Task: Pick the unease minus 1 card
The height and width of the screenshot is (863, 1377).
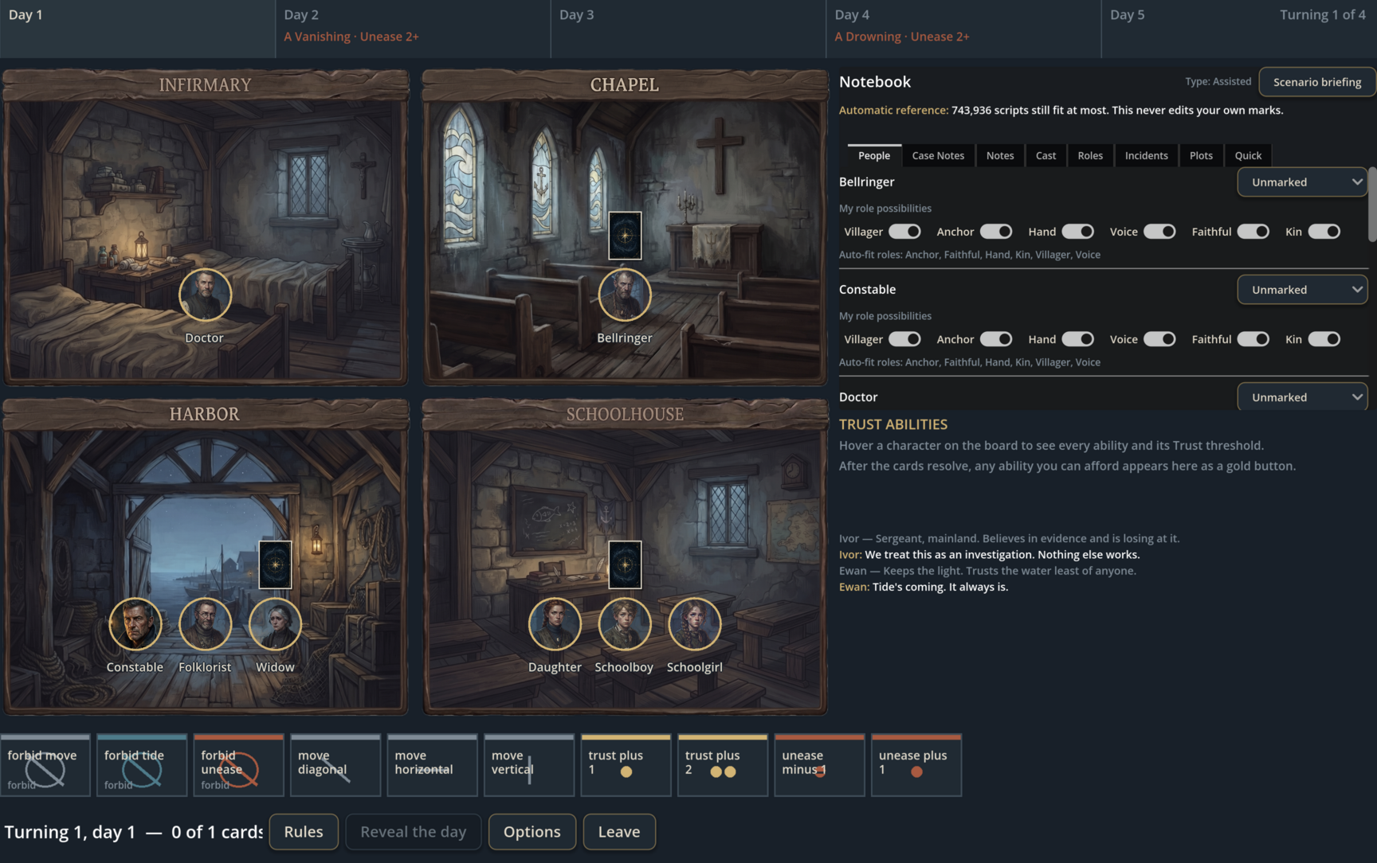Action: click(x=820, y=765)
